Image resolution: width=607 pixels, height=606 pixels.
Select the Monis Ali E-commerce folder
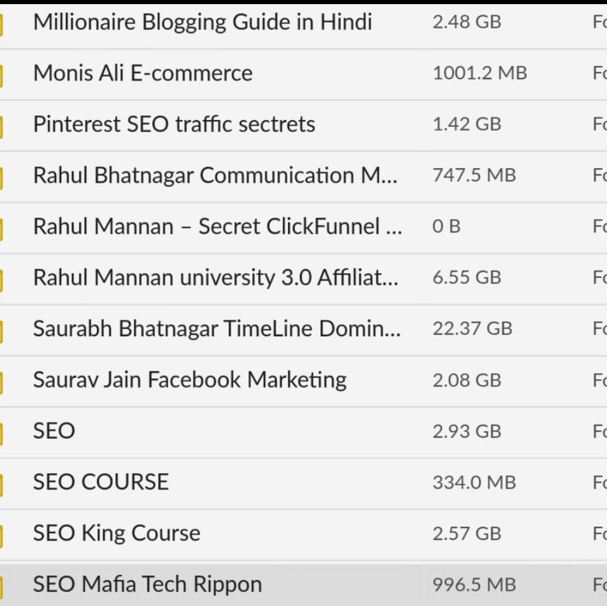(x=143, y=73)
